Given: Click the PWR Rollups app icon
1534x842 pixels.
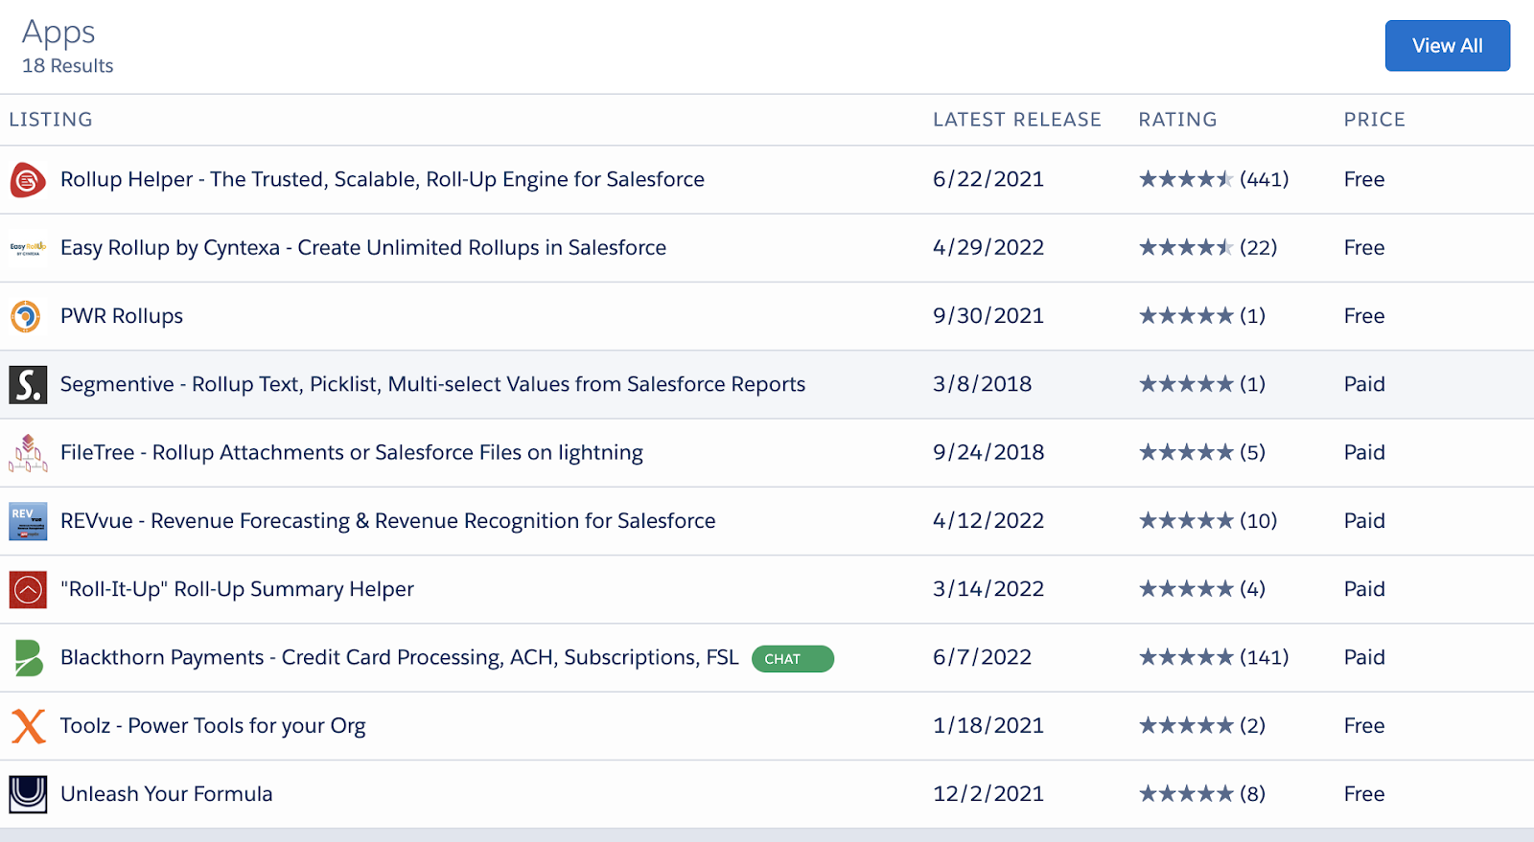Looking at the screenshot, I should click(26, 316).
